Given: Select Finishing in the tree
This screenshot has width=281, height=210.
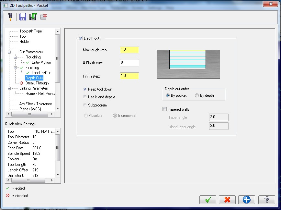Looking at the screenshot, I should click(x=32, y=68).
